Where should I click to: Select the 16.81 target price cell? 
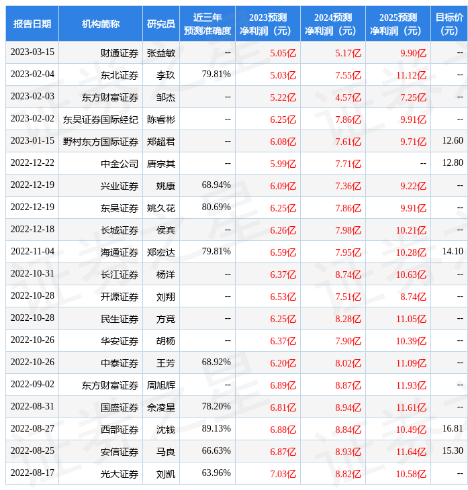(453, 430)
